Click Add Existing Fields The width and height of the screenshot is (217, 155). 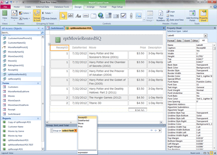click(192, 16)
